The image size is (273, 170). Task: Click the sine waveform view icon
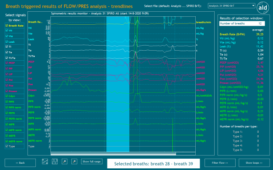click(55, 161)
